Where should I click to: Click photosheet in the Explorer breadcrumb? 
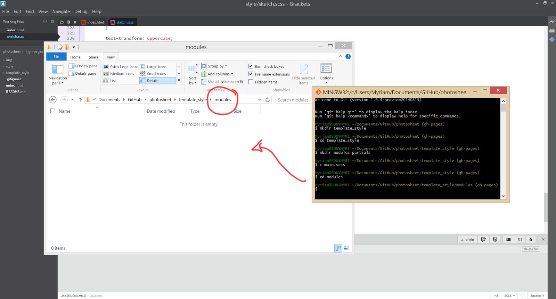(x=160, y=100)
